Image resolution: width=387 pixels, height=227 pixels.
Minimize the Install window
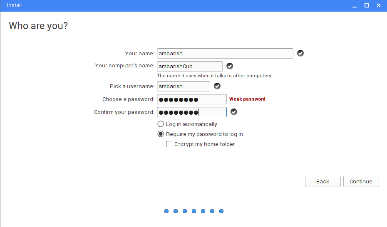(x=355, y=5)
